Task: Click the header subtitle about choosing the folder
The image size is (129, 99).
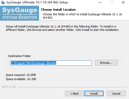Action: pos(82,16)
